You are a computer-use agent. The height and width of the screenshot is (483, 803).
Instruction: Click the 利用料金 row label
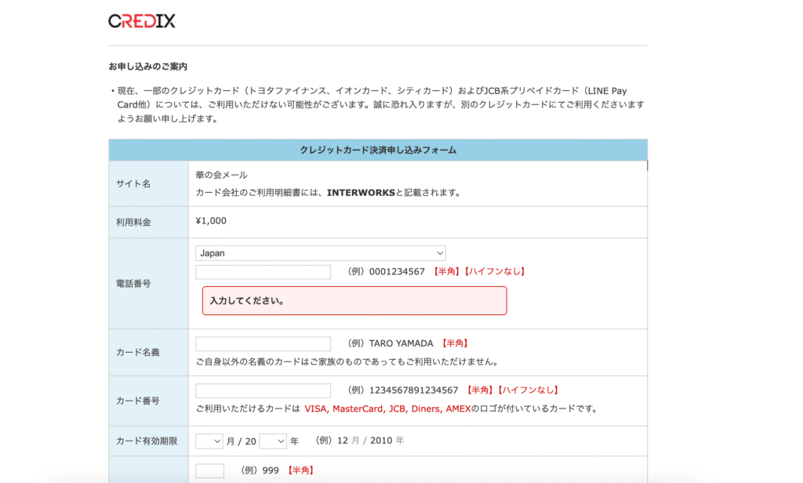(133, 223)
